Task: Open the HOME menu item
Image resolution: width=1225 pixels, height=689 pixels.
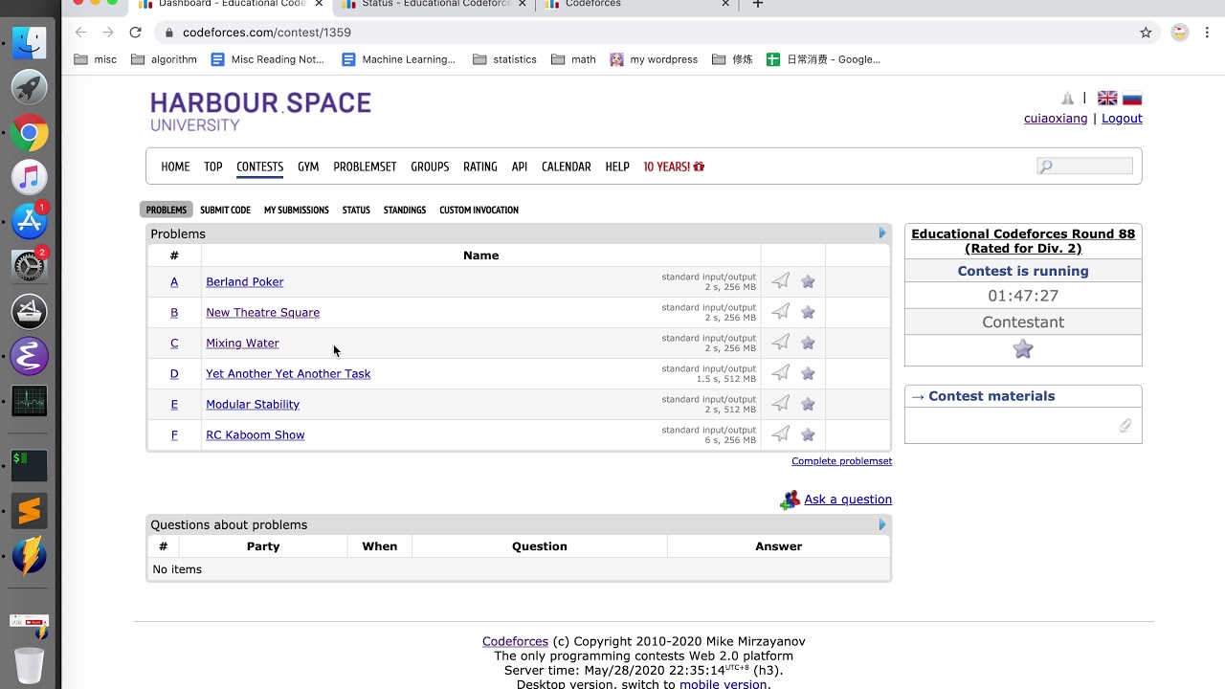Action: pyautogui.click(x=175, y=167)
